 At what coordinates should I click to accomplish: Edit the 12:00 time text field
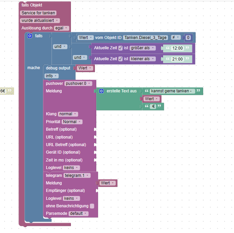[x=177, y=48]
